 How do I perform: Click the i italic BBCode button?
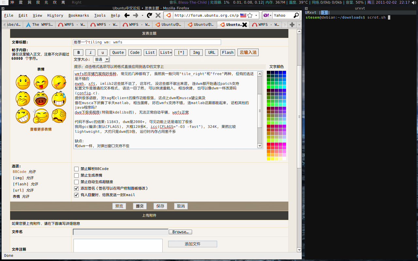point(90,53)
